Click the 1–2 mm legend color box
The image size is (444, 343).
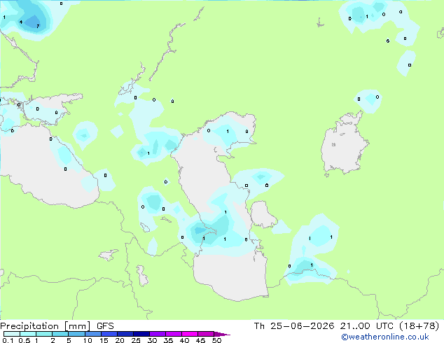[x=44, y=334]
